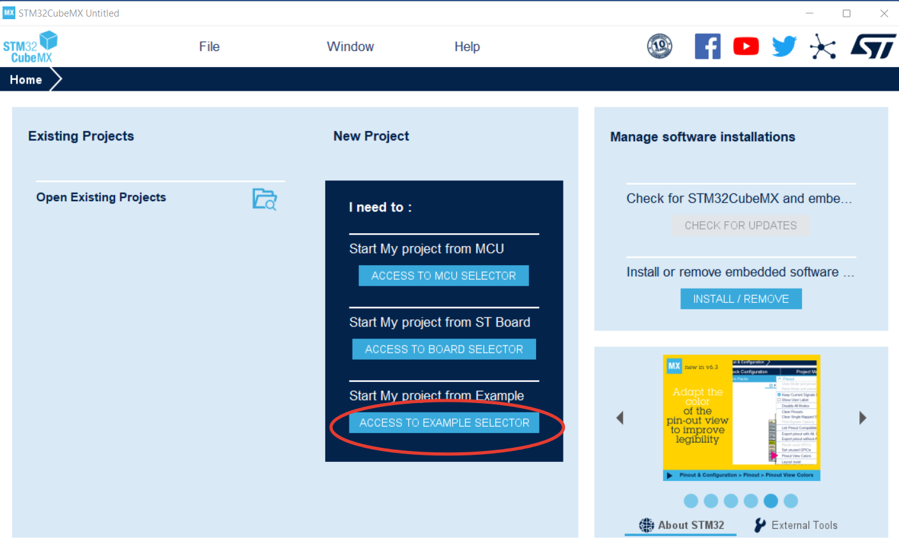Select the first carousel page dot
Viewport: 899px width, 550px height.
[691, 501]
